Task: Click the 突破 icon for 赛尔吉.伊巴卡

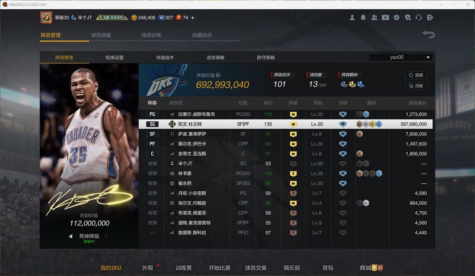Action: 293,144
